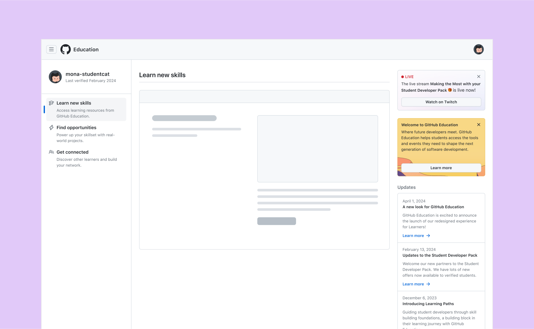
Task: Click the April 1, 2024 date
Action: [x=414, y=201]
